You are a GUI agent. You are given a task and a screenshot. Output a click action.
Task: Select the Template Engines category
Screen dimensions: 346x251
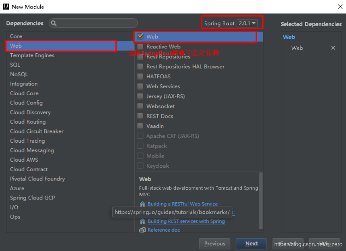[70, 55]
